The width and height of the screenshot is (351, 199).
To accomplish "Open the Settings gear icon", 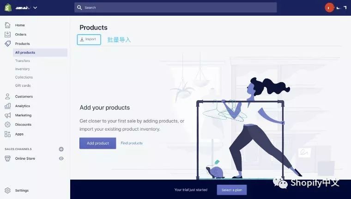I will pos(7,190).
